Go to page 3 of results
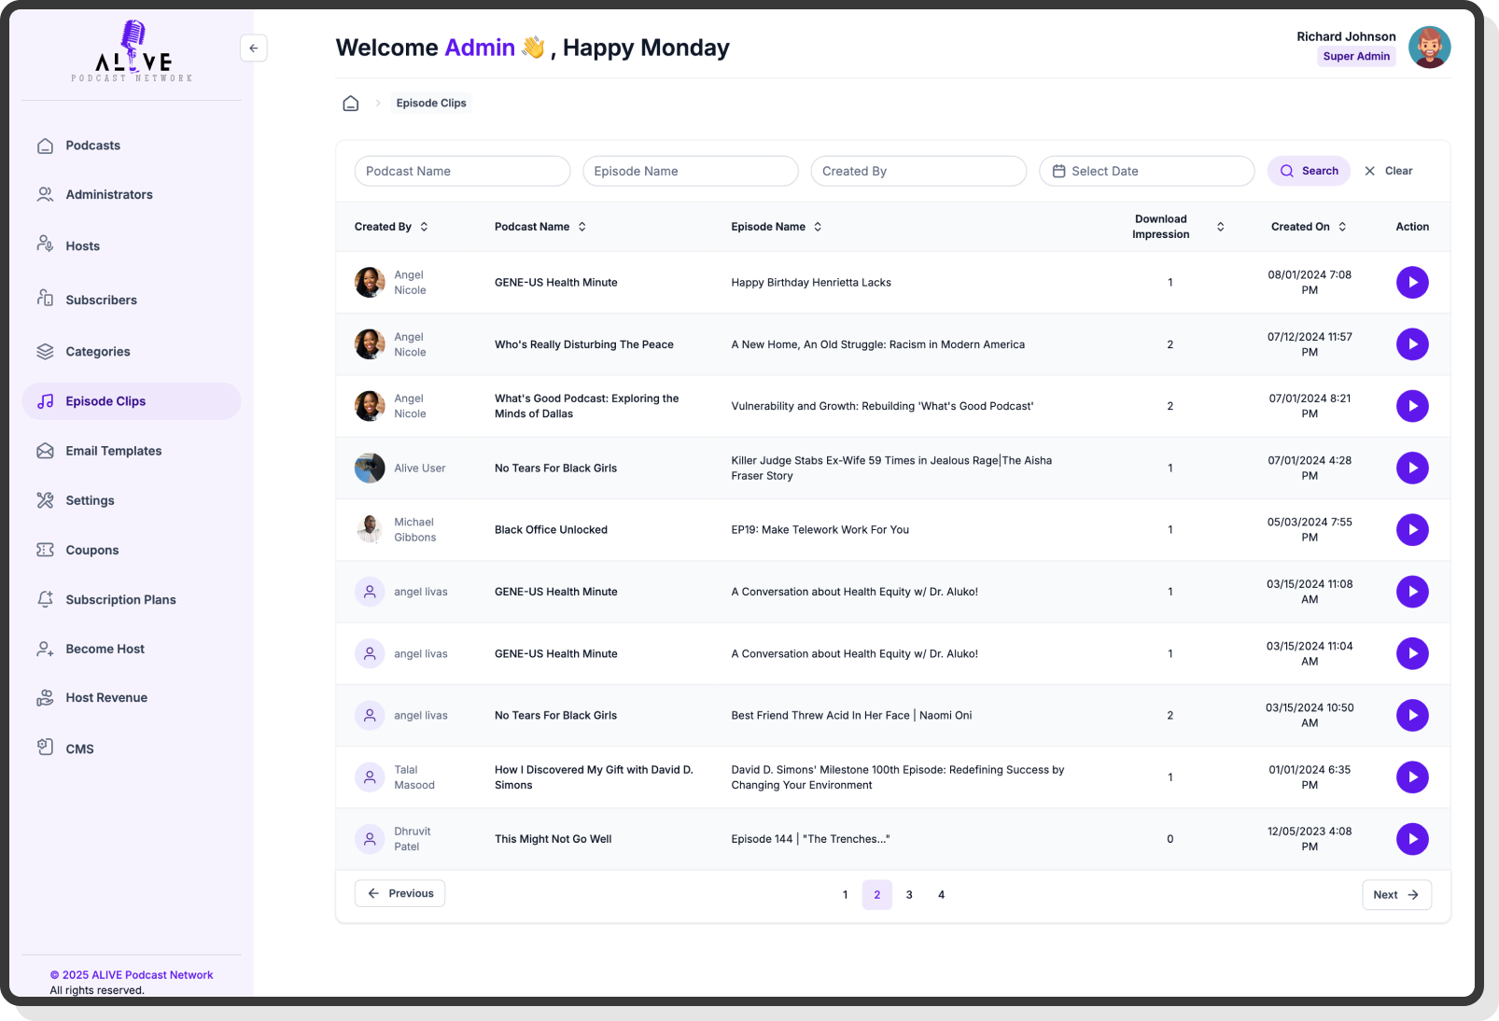Viewport: 1499px width, 1021px height. (x=908, y=895)
